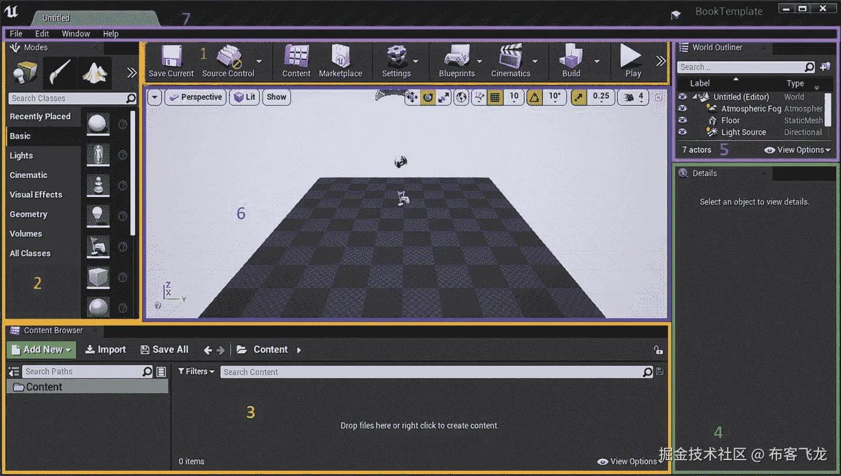Expand the Source Control dropdown arrow

(x=259, y=61)
